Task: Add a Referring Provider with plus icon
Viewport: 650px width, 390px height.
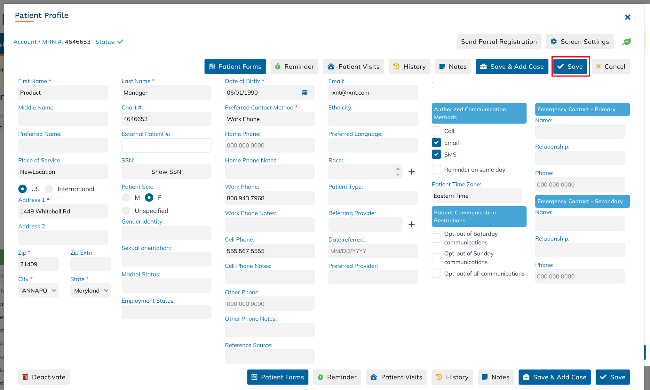Action: (411, 225)
